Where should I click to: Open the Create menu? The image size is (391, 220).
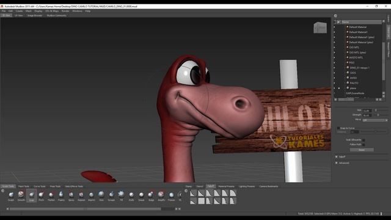[19, 11]
